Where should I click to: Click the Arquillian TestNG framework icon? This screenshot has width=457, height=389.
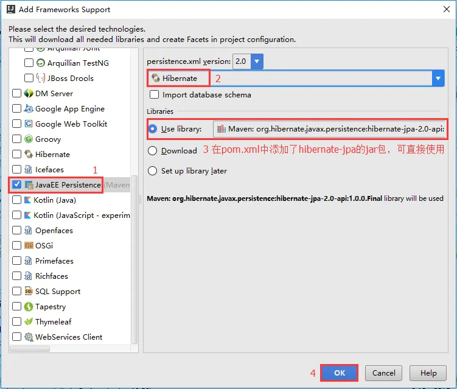click(41, 63)
